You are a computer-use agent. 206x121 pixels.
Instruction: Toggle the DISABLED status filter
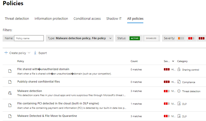tap(151, 38)
